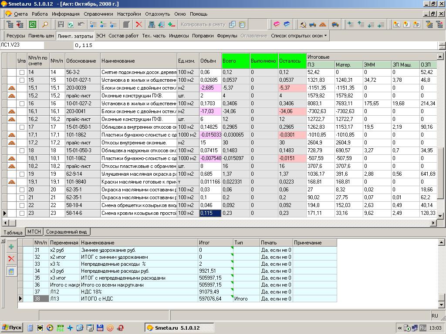
Task: Click the up-arrow move row icon
Action: (x=361, y=24)
